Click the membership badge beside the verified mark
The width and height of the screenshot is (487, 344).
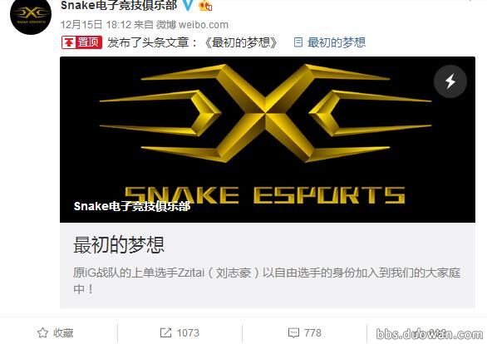click(x=205, y=5)
